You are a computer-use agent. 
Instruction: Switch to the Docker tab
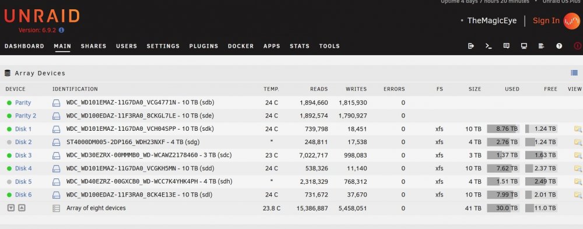point(241,46)
